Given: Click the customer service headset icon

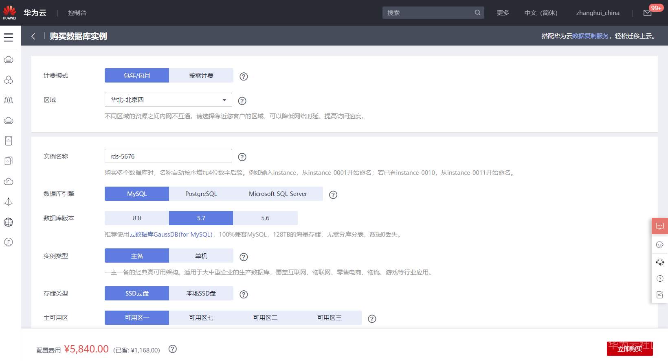Looking at the screenshot, I should [660, 262].
